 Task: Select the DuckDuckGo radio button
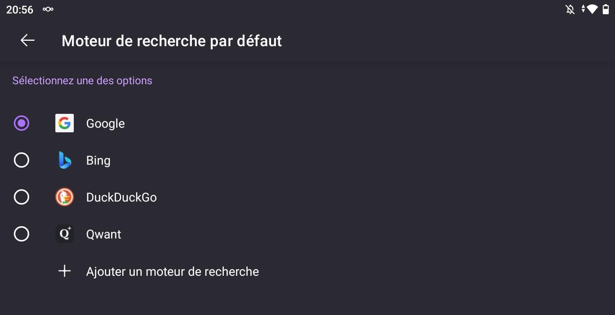pos(22,197)
